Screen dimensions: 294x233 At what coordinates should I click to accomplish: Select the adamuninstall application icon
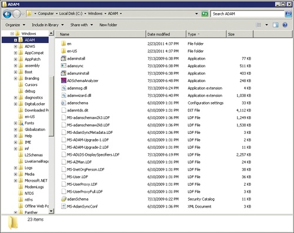pos(64,73)
